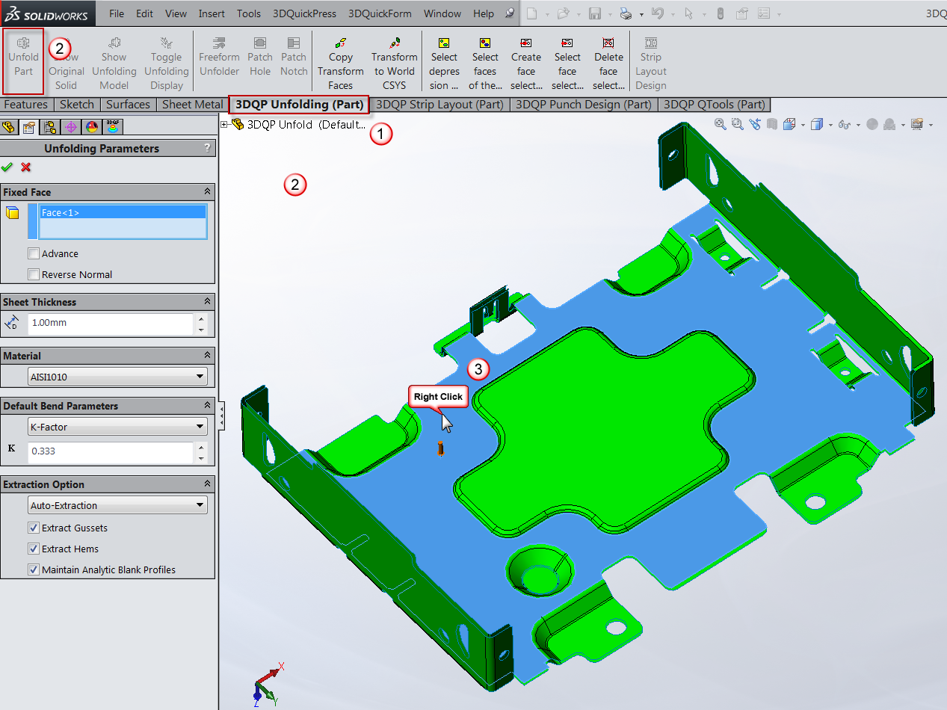Uncheck Extract Hems
Image resolution: width=947 pixels, height=710 pixels.
[34, 549]
